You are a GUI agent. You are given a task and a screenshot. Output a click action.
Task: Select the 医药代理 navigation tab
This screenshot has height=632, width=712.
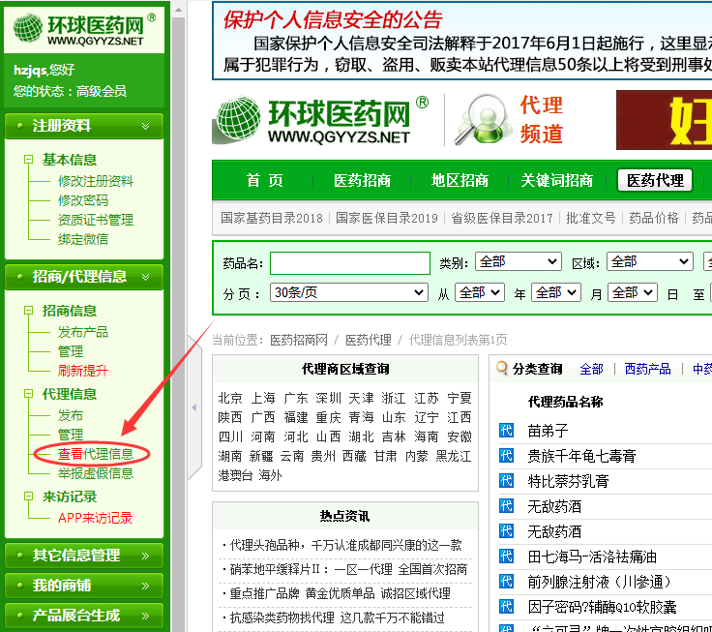(x=654, y=180)
